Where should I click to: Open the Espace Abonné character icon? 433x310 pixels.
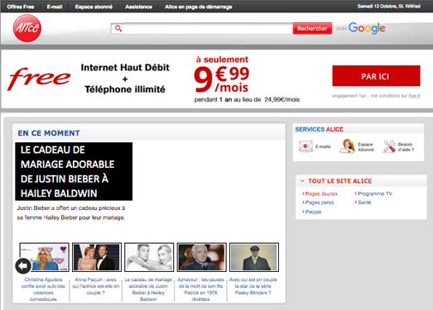point(348,145)
